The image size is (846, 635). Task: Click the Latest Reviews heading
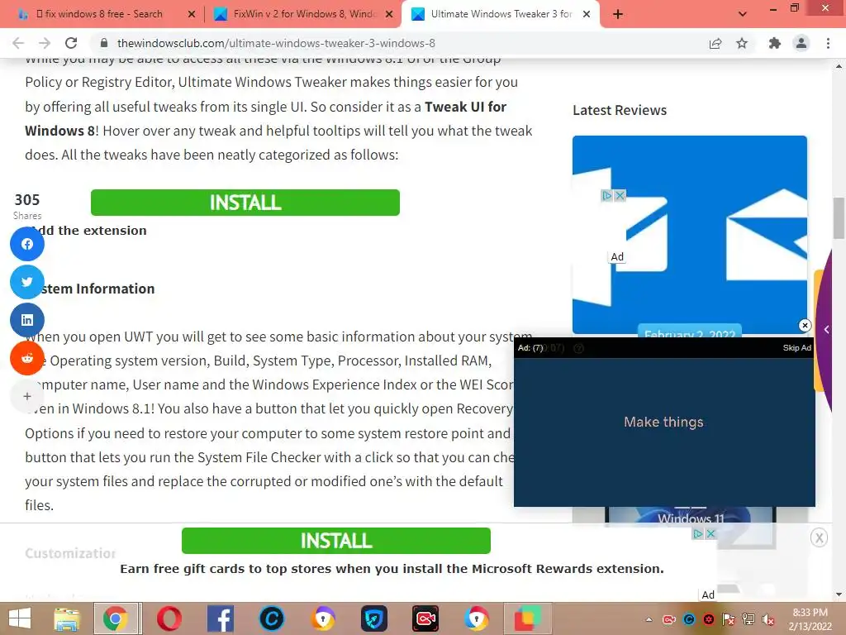(620, 110)
